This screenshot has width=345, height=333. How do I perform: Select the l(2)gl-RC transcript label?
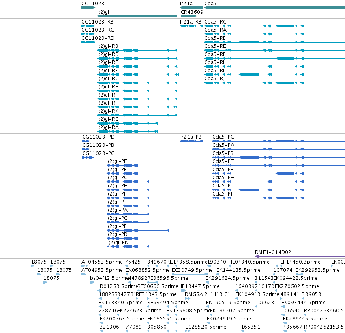pos(107,119)
